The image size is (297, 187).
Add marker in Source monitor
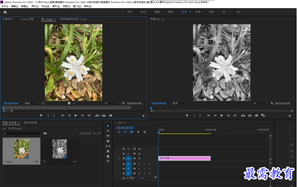41,116
